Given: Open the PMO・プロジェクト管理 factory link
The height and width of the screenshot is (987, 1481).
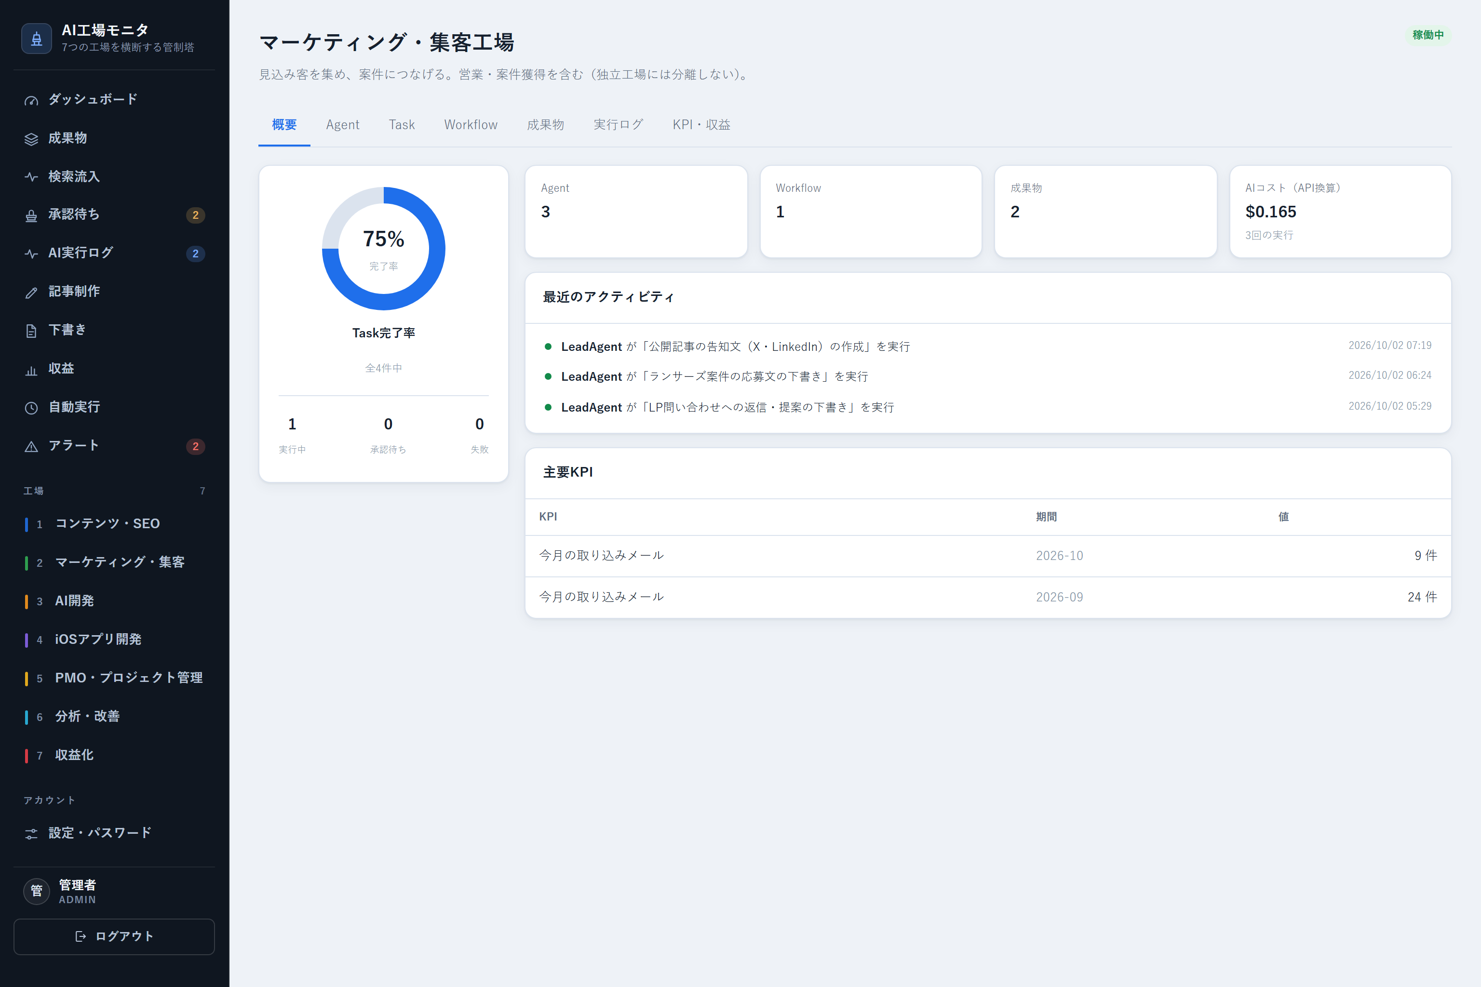Looking at the screenshot, I should coord(114,678).
